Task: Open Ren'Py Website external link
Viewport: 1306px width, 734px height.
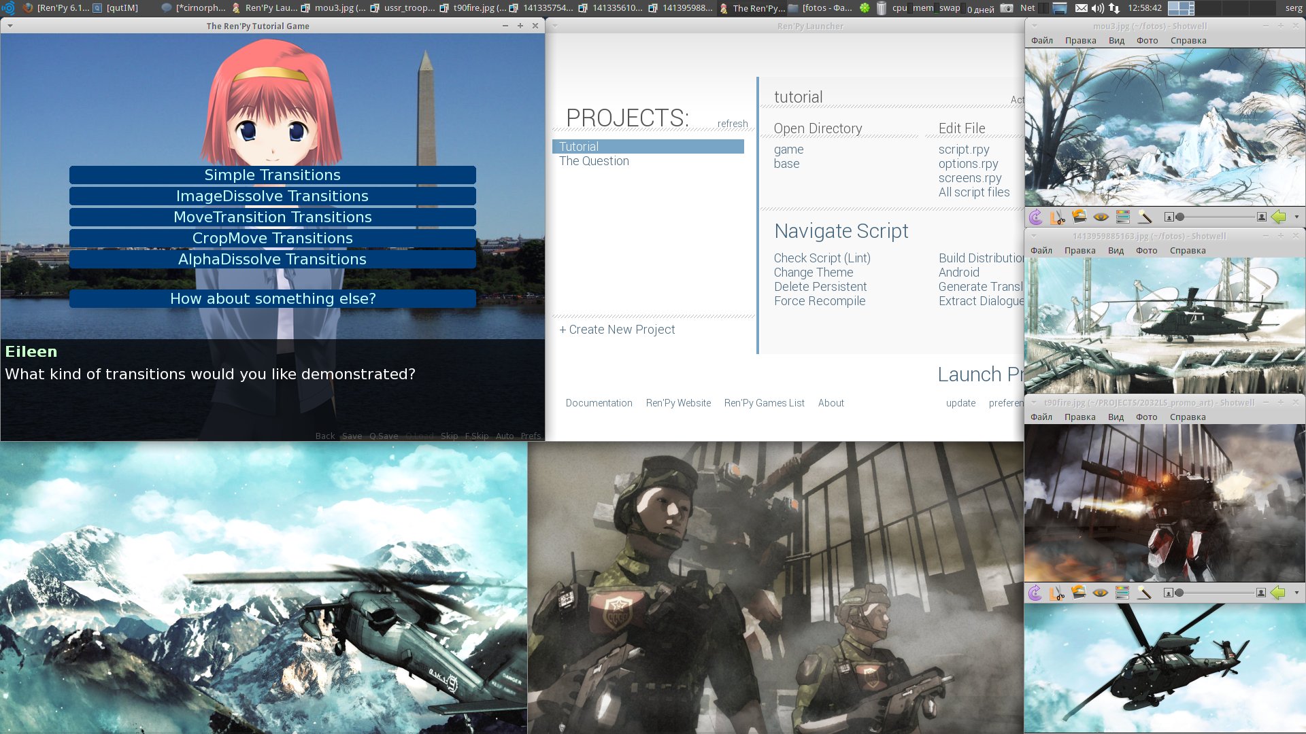Action: tap(679, 402)
